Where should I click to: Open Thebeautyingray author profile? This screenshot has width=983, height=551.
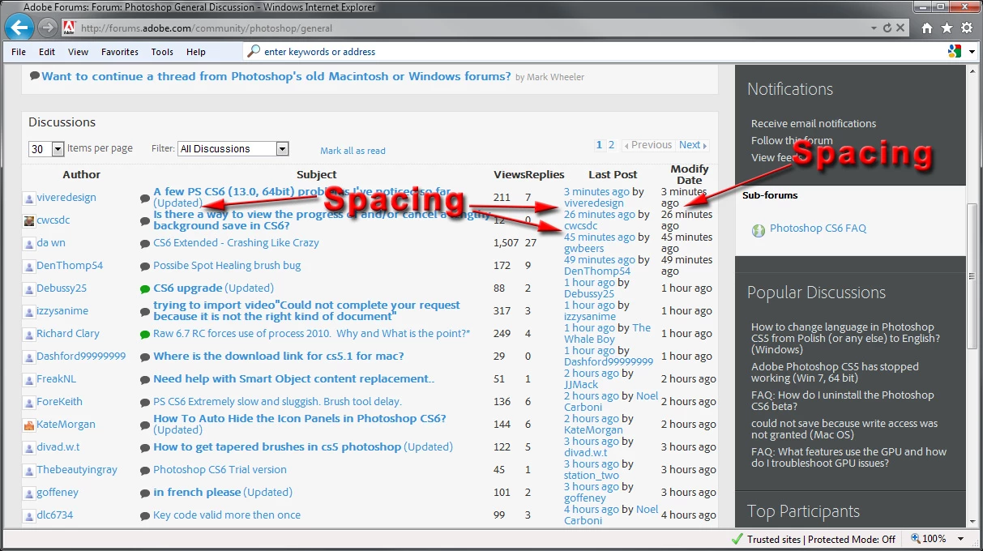pos(77,470)
